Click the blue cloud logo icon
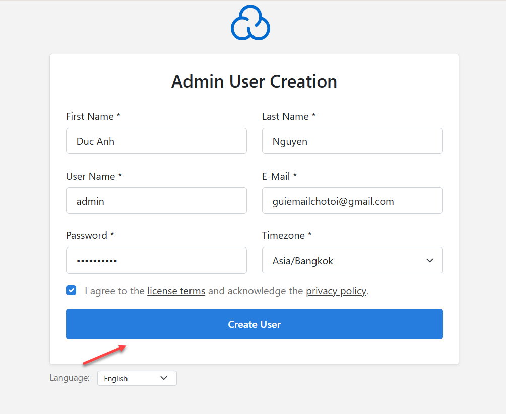 coord(250,23)
